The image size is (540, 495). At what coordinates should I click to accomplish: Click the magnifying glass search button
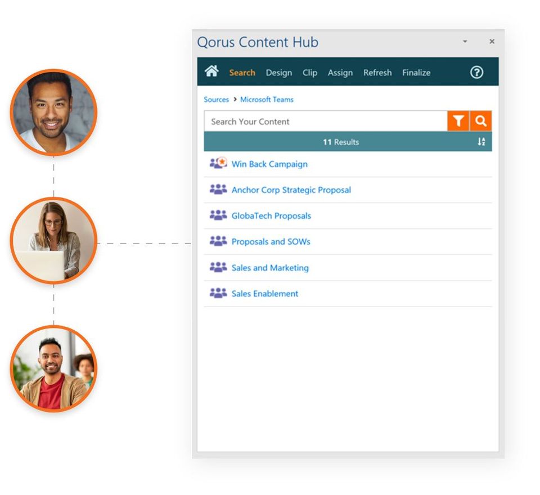tap(481, 121)
